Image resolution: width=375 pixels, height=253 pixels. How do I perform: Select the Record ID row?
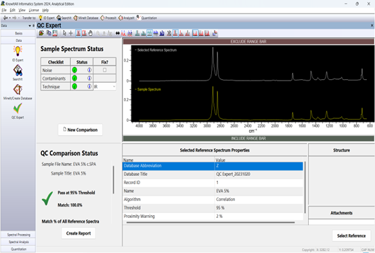pos(213,183)
